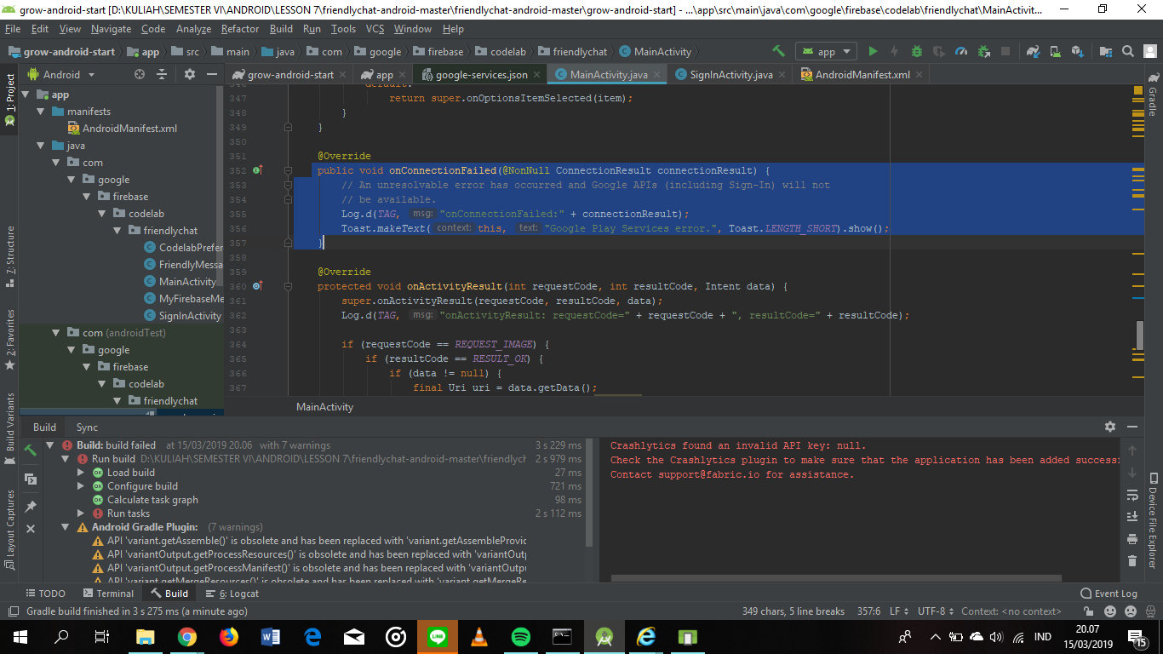Screen dimensions: 1163x654
Task: Click build output horizontal scrollbar
Action: point(837,578)
